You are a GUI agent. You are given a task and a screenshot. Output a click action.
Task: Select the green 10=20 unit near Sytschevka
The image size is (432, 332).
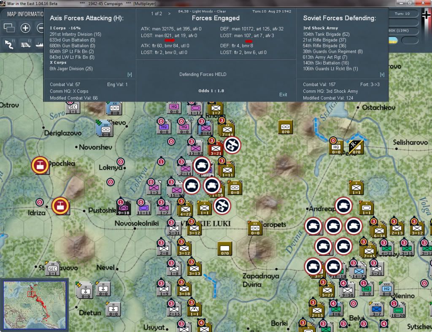coord(398,310)
